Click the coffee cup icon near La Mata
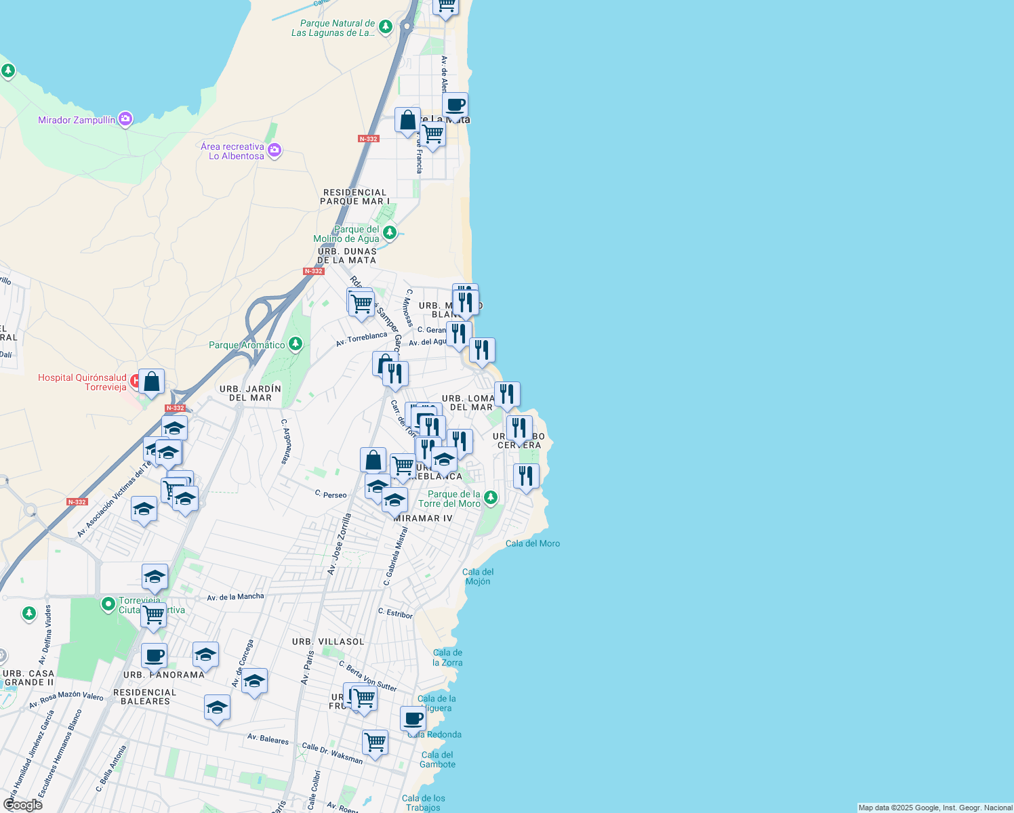Image resolution: width=1014 pixels, height=813 pixels. [x=455, y=104]
